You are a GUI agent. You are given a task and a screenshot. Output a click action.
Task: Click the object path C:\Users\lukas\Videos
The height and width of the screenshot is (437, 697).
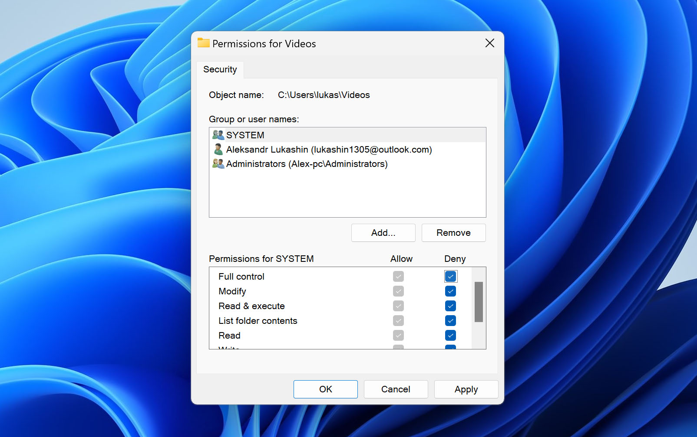pyautogui.click(x=324, y=95)
